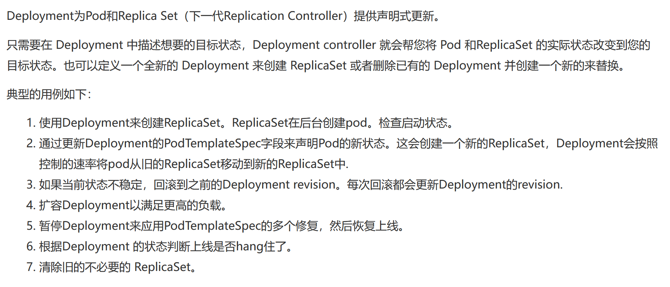Click '检查启动状态' in list item 1
This screenshot has height=287, width=670.
pyautogui.click(x=413, y=123)
